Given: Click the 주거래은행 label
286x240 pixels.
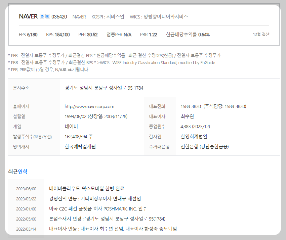Looking at the screenshot, I should coord(159,146).
